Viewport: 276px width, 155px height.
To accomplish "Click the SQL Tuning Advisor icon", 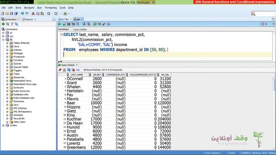I will (x=78, y=24).
